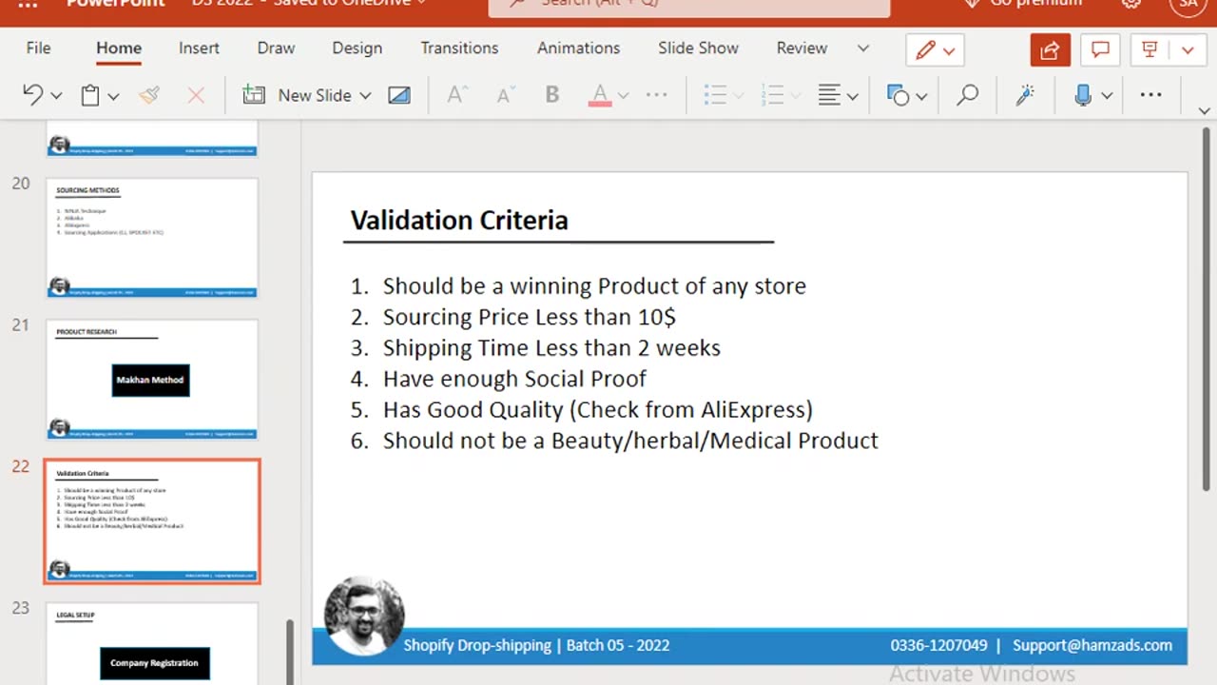Open the Editing mode pencil dropdown

coord(936,50)
